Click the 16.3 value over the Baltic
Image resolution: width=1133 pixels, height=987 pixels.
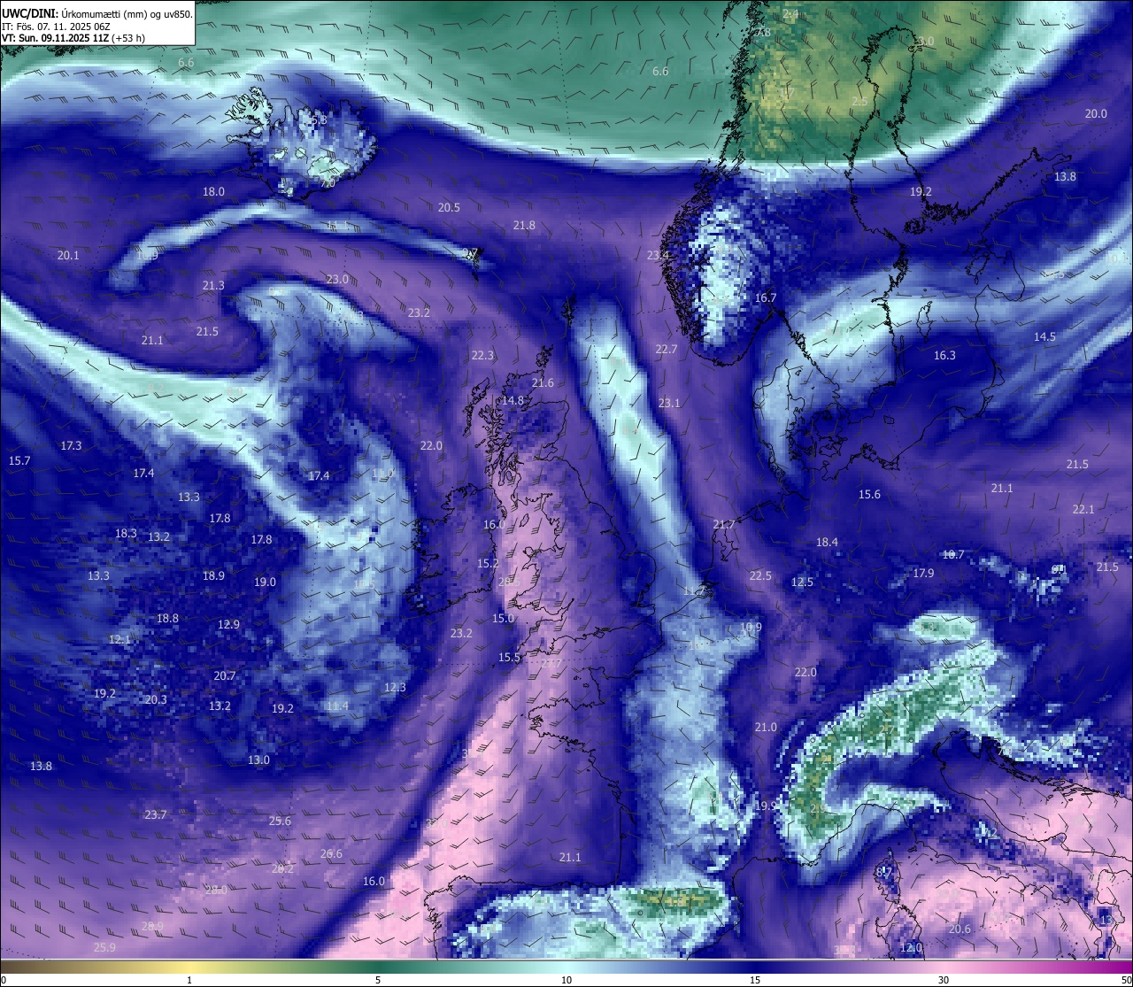[944, 355]
